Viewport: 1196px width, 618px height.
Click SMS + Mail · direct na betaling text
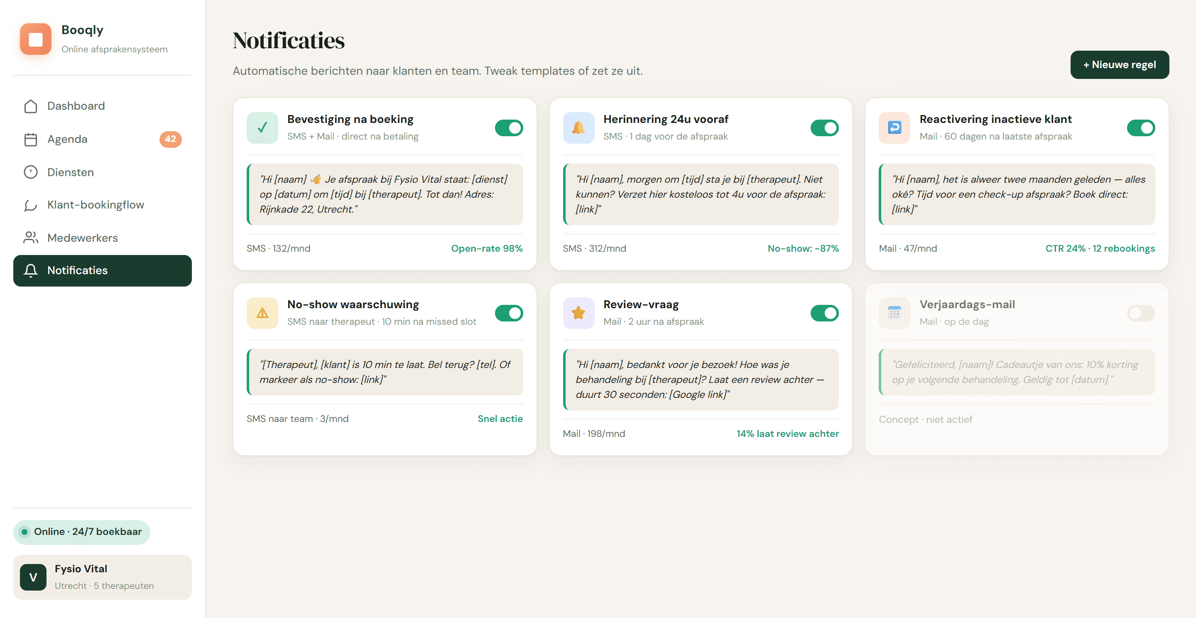pyautogui.click(x=353, y=136)
